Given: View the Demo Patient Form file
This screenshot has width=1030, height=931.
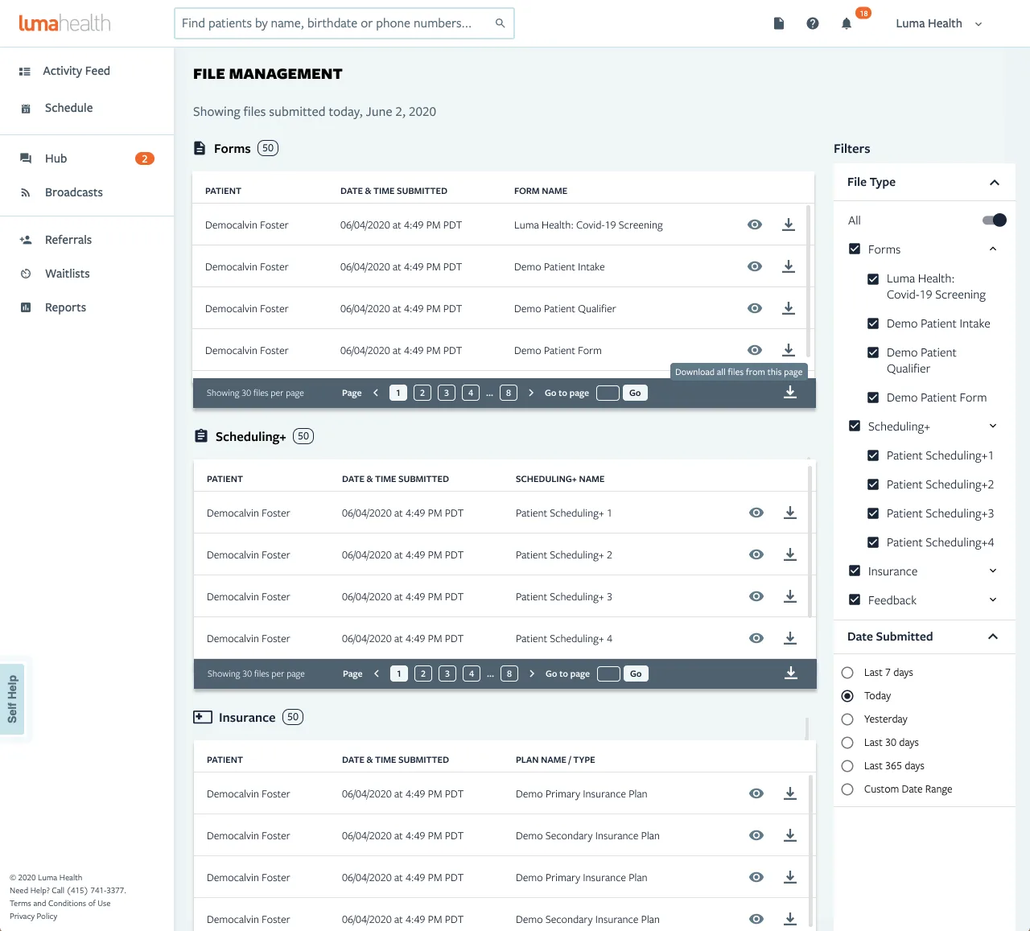Looking at the screenshot, I should tap(755, 350).
